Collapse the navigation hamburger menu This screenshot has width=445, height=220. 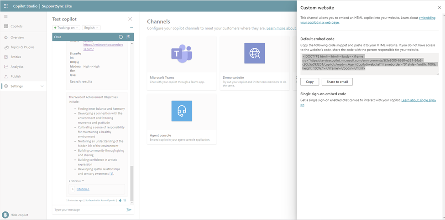pyautogui.click(x=5, y=16)
